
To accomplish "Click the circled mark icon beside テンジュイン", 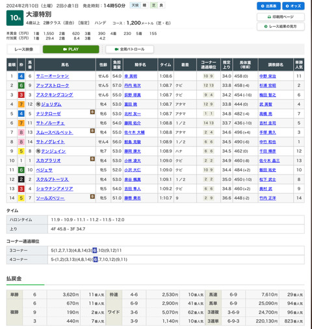I will (x=38, y=151).
